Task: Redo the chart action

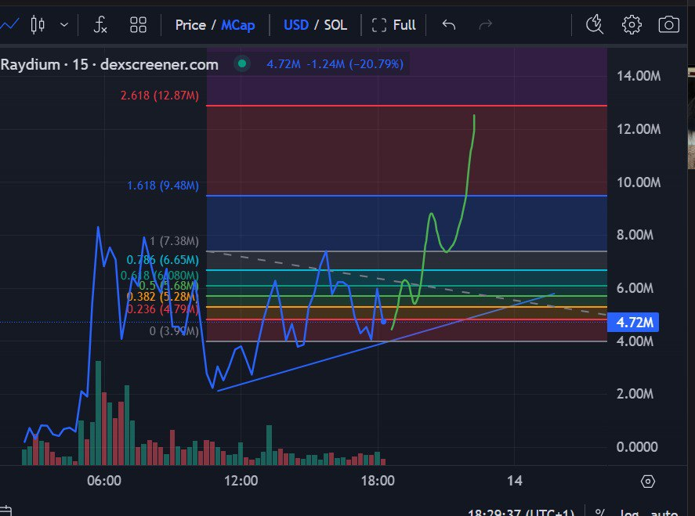Action: (486, 25)
